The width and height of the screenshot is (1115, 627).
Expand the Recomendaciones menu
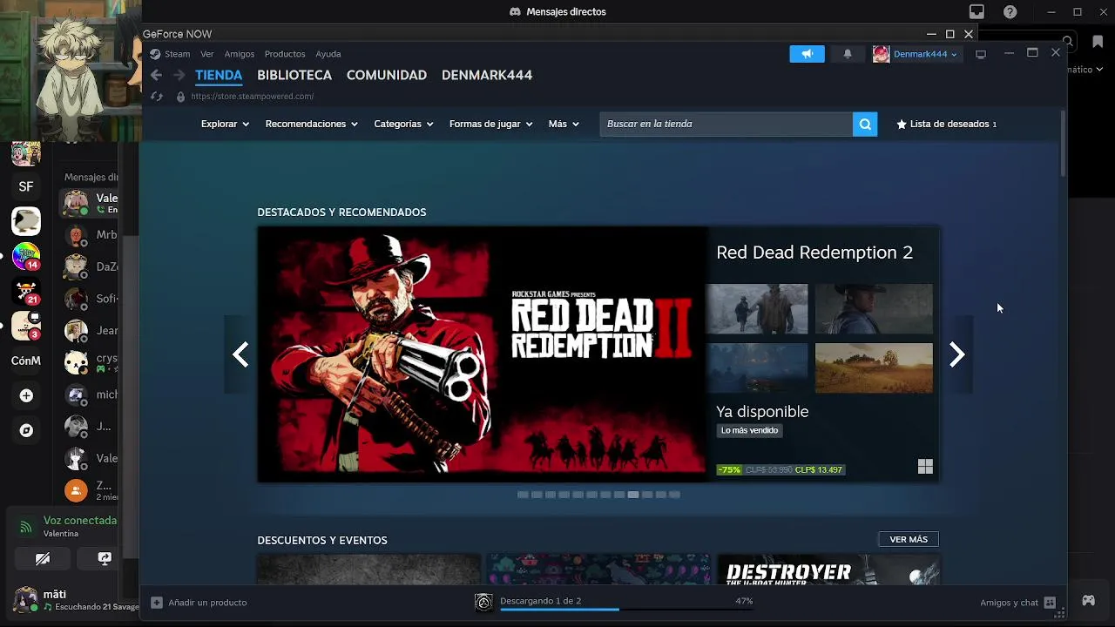(311, 124)
